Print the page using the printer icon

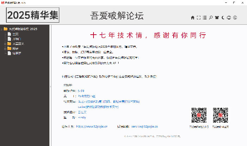[229, 18]
